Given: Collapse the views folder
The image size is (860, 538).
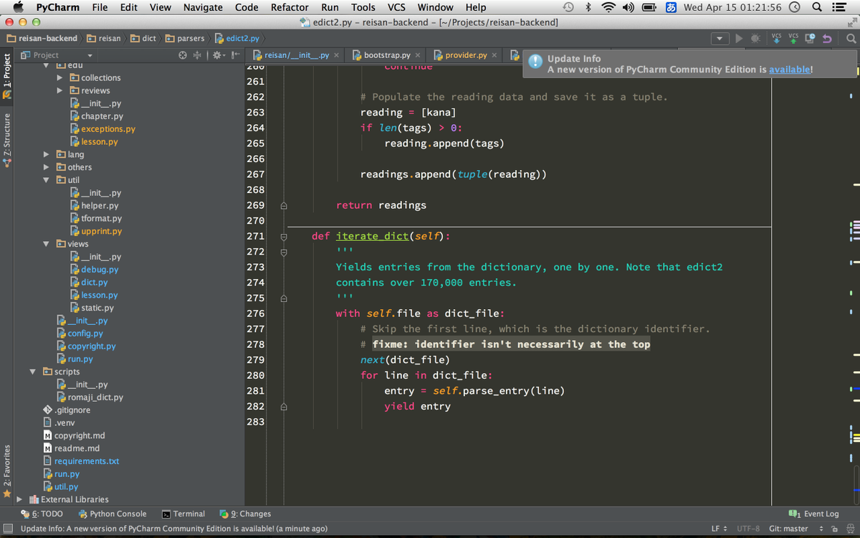Looking at the screenshot, I should point(47,244).
